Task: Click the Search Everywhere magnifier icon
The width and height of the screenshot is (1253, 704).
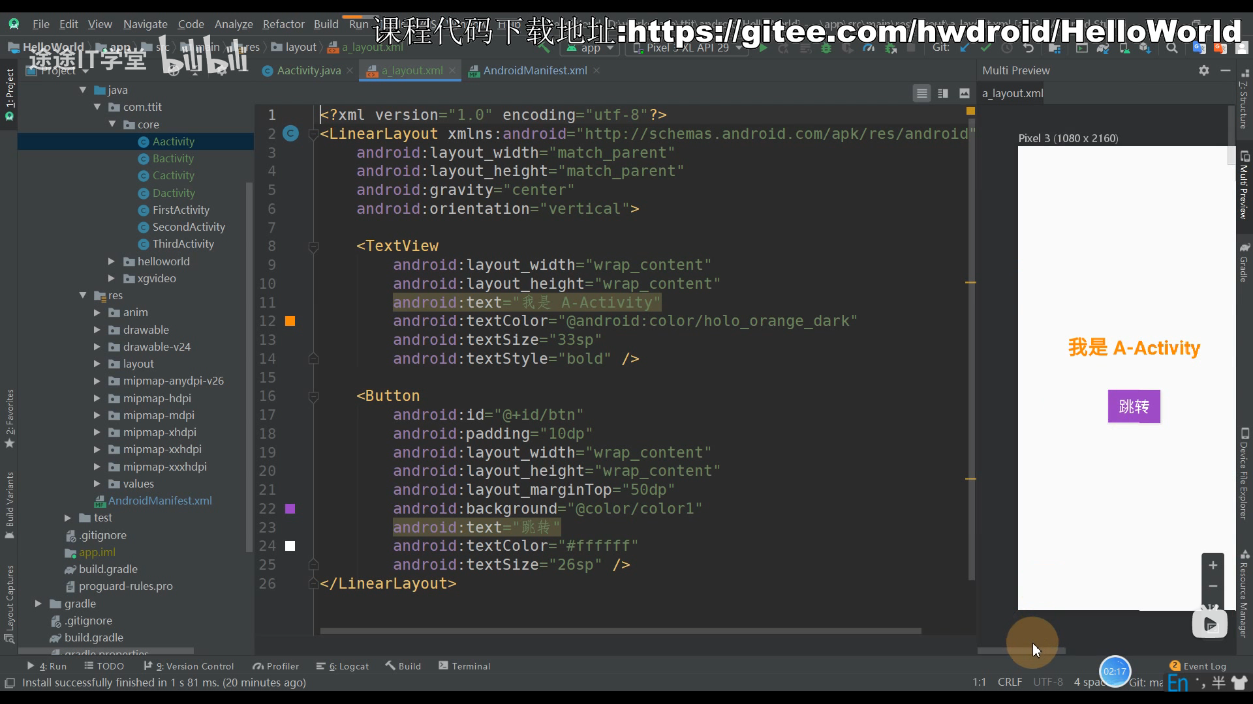Action: pyautogui.click(x=1172, y=48)
